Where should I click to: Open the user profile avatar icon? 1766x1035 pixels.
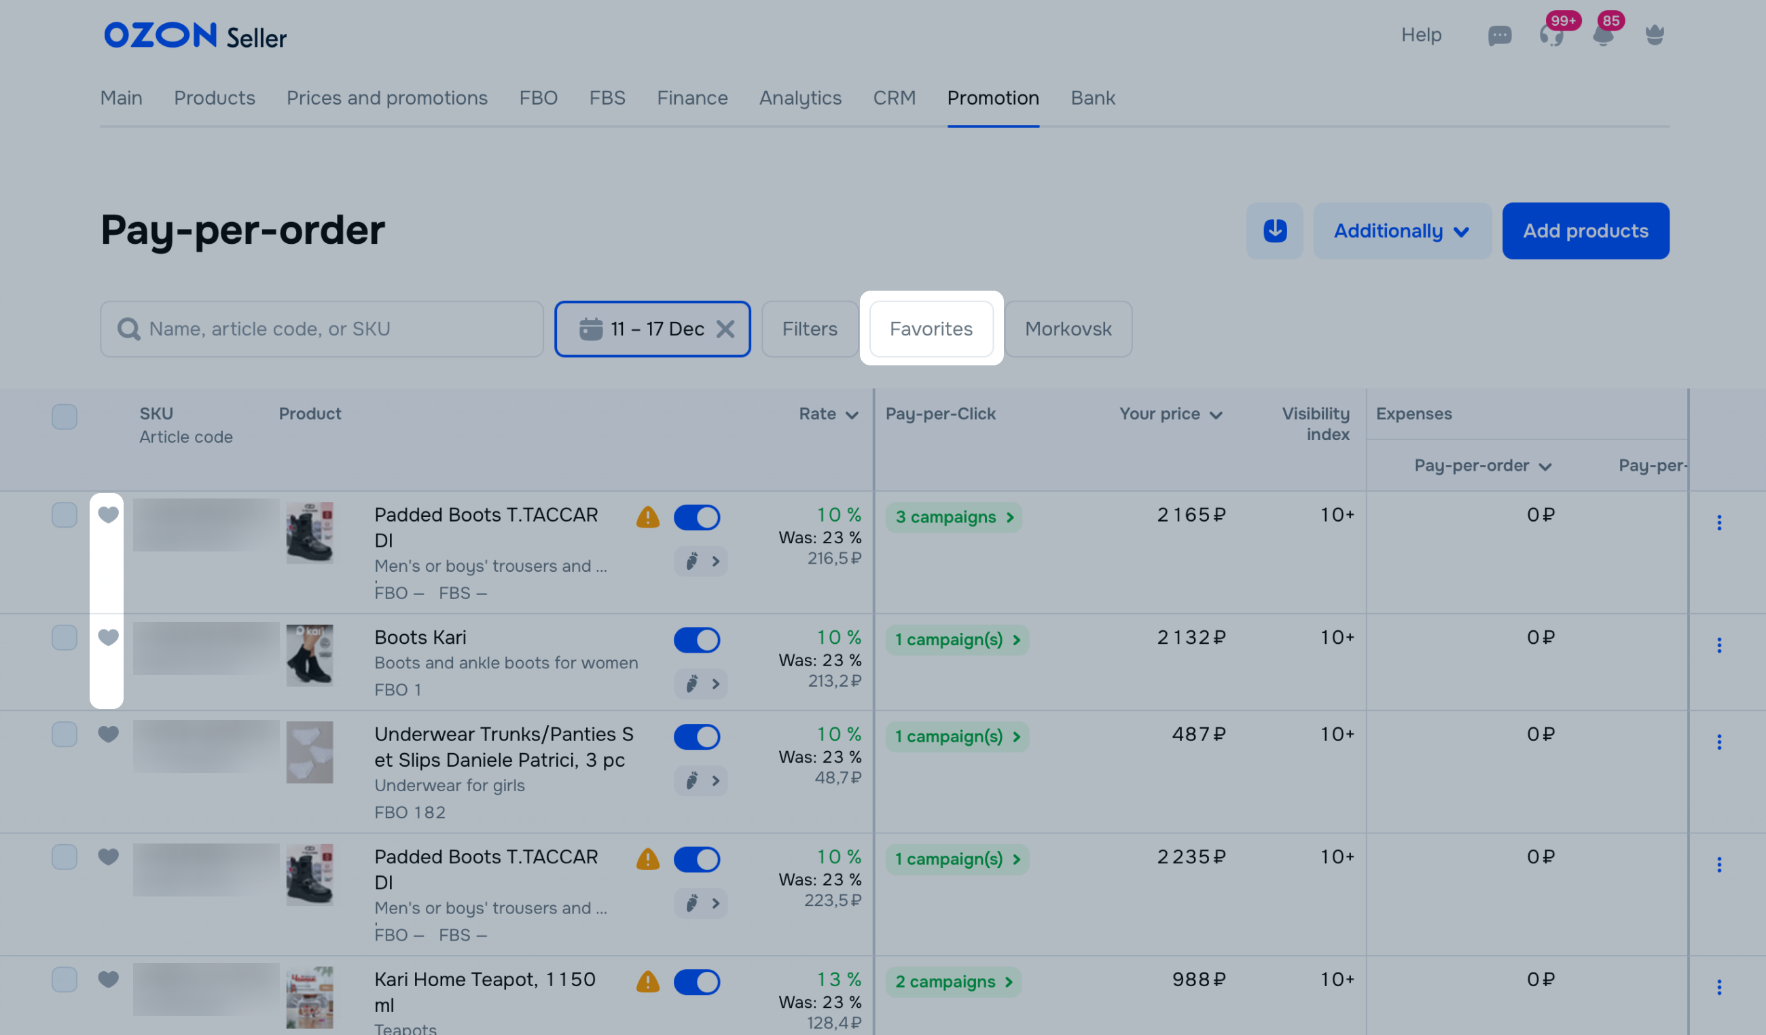1655,35
